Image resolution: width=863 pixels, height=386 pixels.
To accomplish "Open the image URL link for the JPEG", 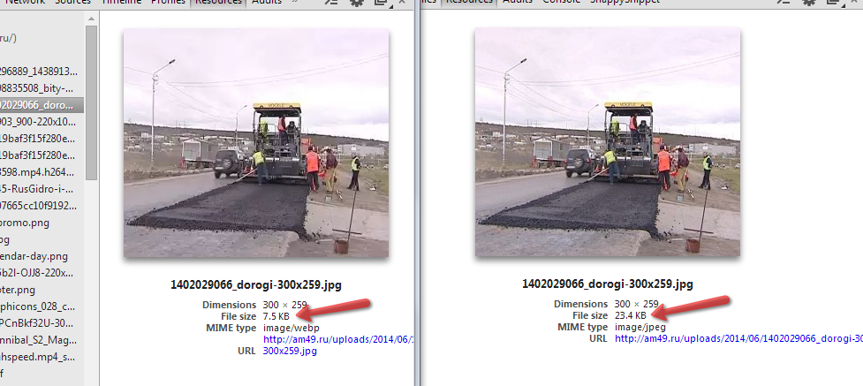I will [x=738, y=338].
